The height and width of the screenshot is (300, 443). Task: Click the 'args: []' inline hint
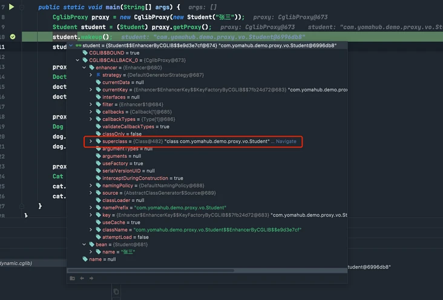click(x=202, y=7)
